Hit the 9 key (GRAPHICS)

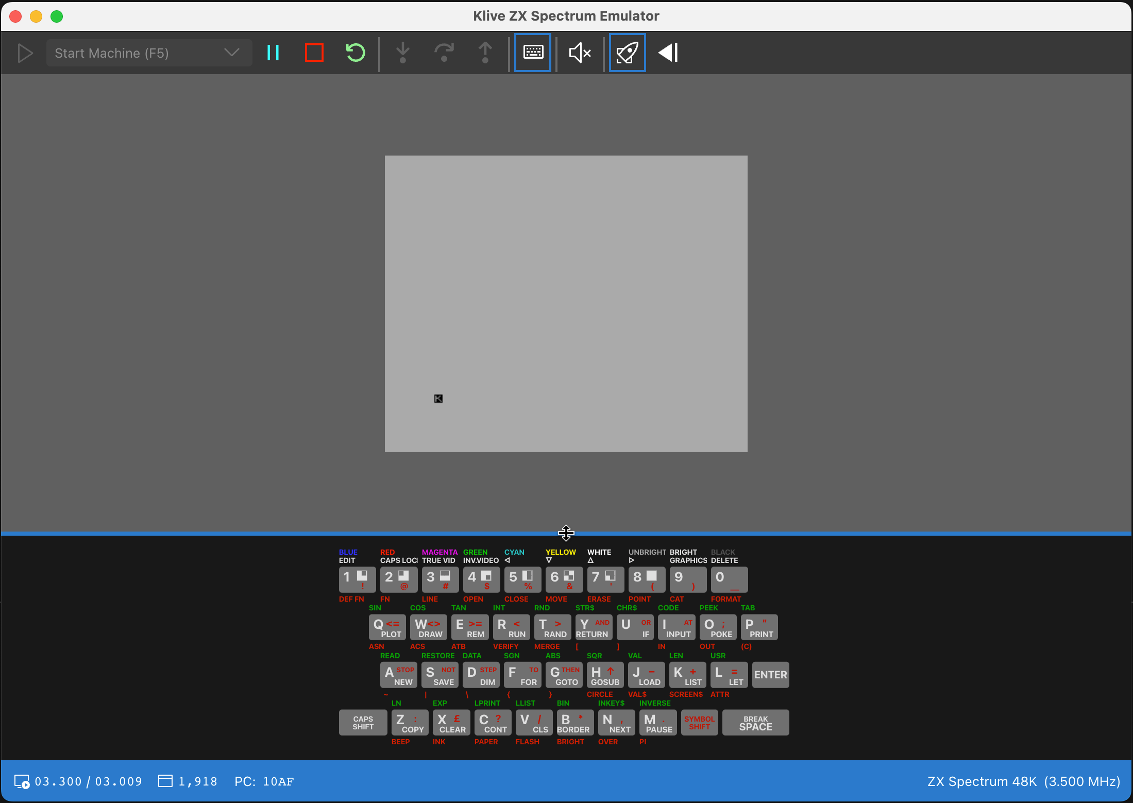click(688, 579)
